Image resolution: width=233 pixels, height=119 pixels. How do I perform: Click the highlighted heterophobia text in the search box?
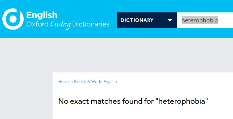pos(199,20)
